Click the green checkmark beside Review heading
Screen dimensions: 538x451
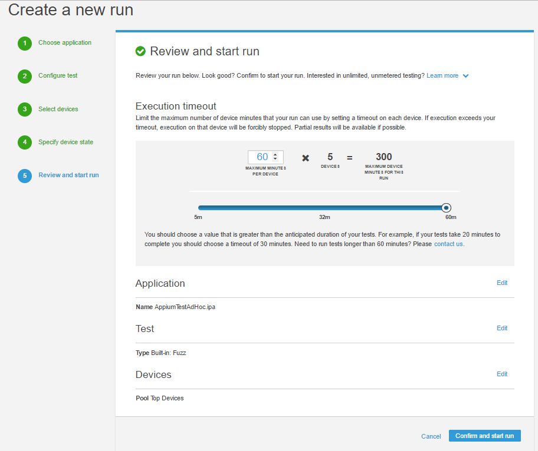140,51
